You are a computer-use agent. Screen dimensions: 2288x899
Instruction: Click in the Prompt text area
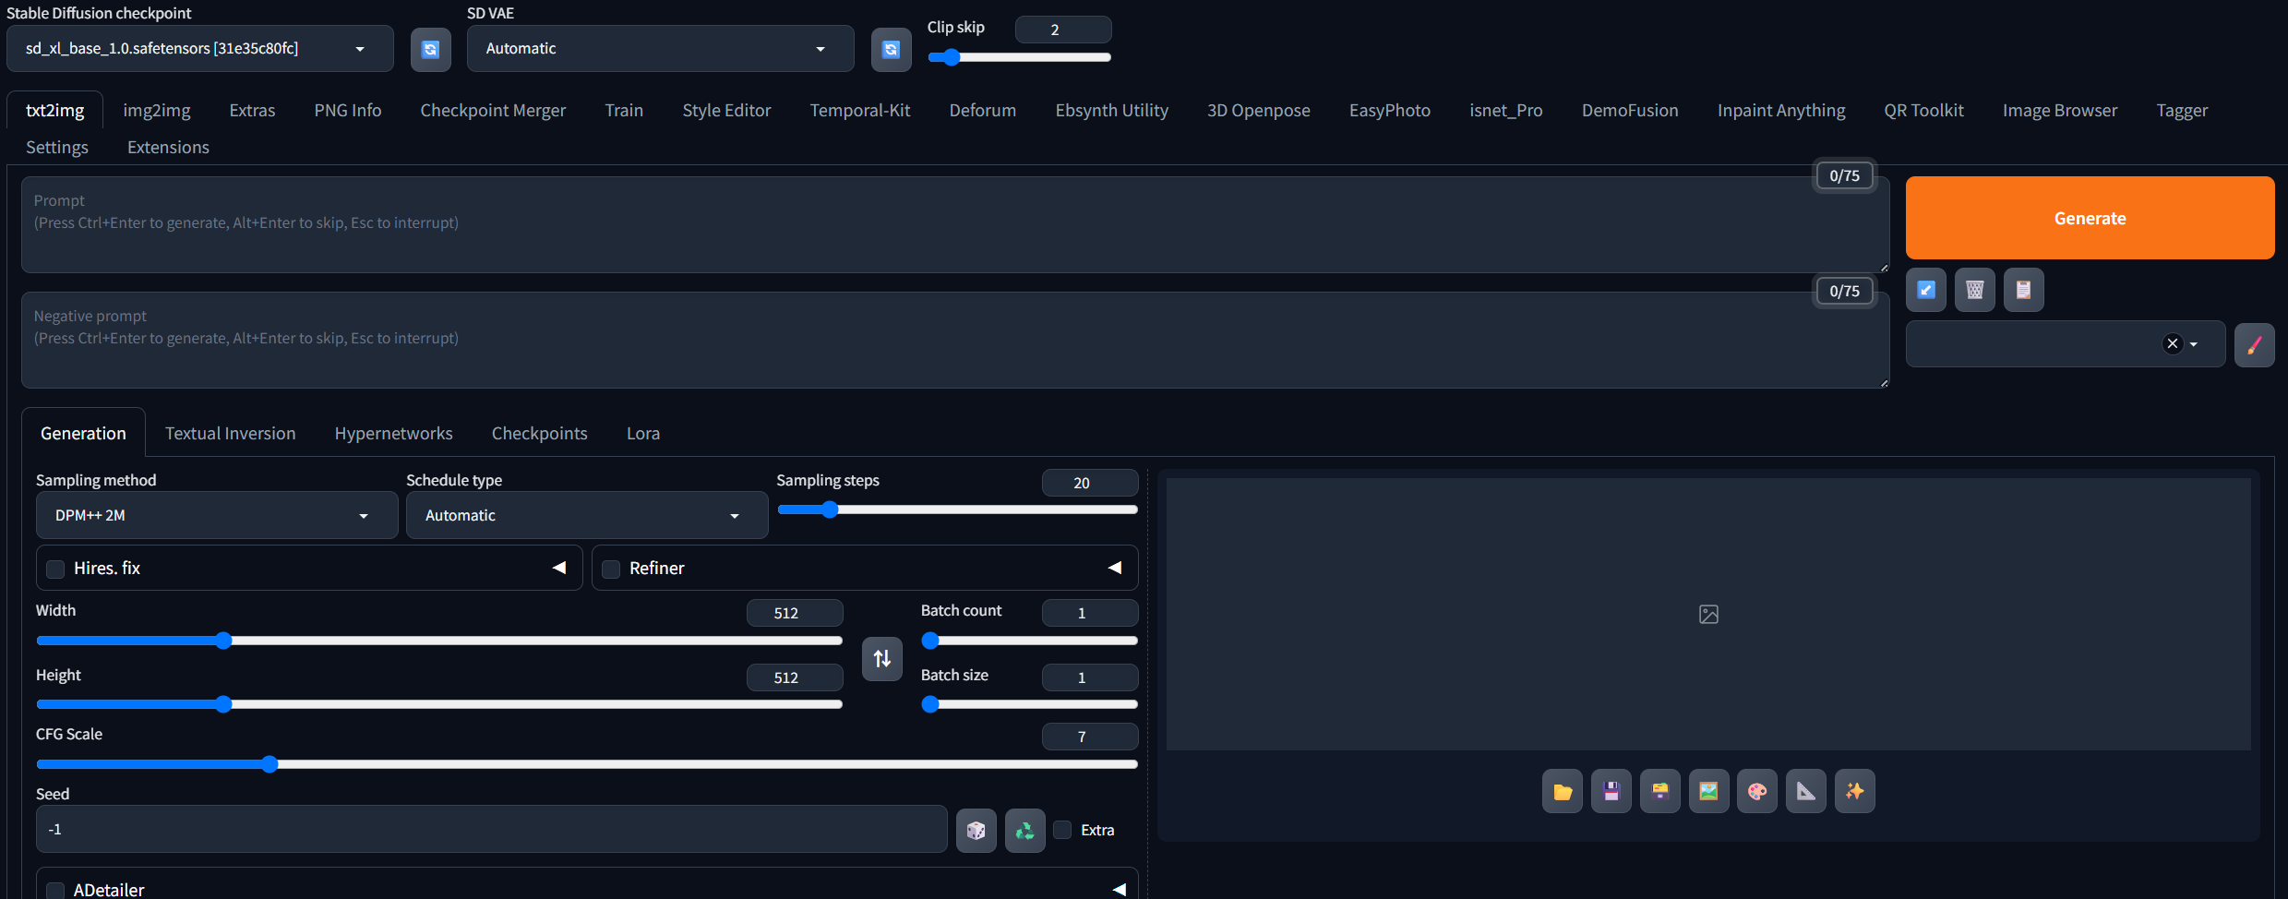(x=955, y=225)
